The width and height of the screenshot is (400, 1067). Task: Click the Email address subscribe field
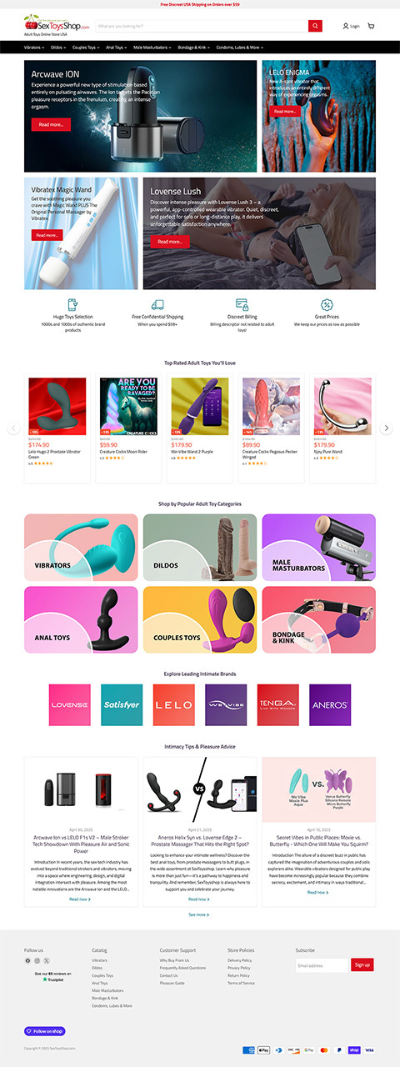click(322, 964)
